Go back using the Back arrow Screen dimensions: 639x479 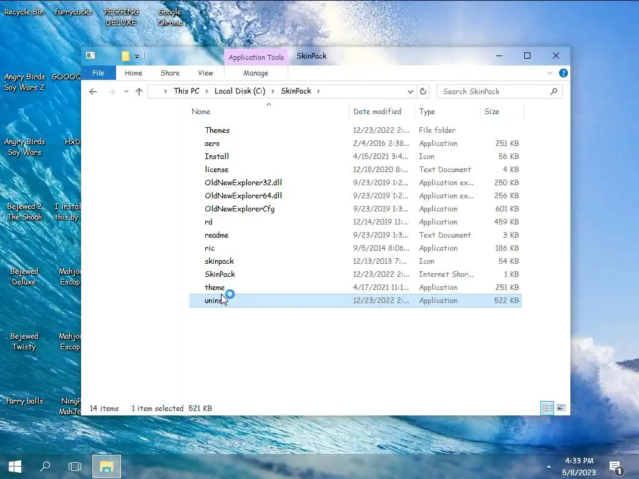pos(93,92)
